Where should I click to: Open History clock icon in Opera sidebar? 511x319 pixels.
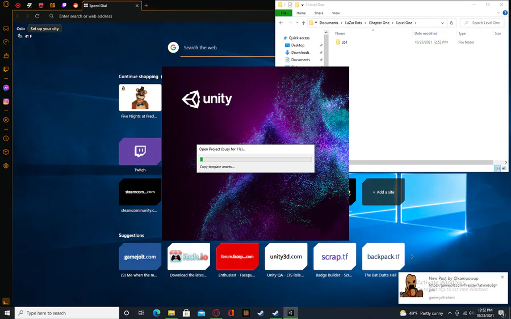(x=6, y=138)
